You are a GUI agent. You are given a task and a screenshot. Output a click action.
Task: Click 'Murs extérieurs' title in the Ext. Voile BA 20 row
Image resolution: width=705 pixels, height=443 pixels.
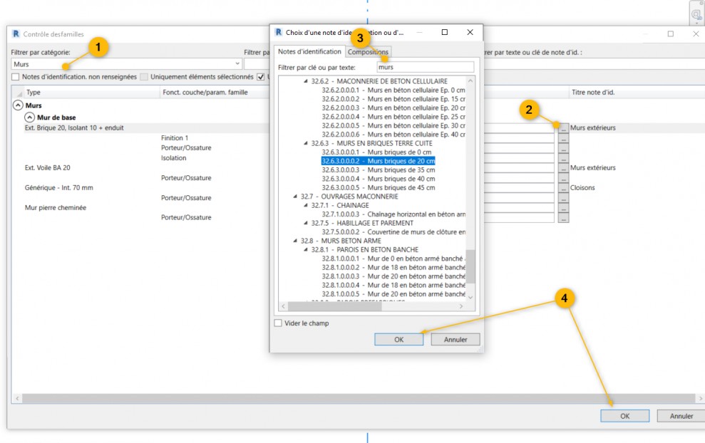(x=592, y=167)
